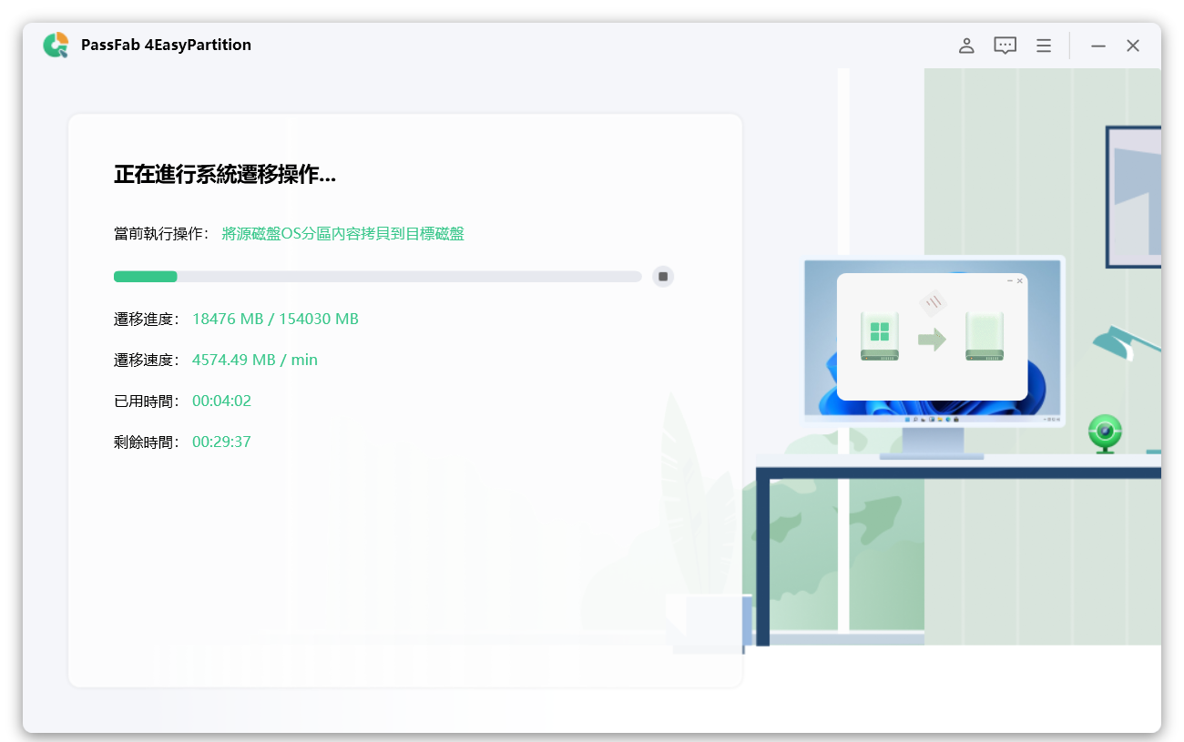Image resolution: width=1184 pixels, height=742 pixels.
Task: Click the 當前執行操作 label
Action: pos(163,234)
